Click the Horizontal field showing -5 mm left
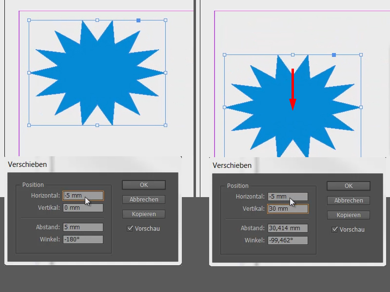The height and width of the screenshot is (292, 390). click(x=82, y=195)
